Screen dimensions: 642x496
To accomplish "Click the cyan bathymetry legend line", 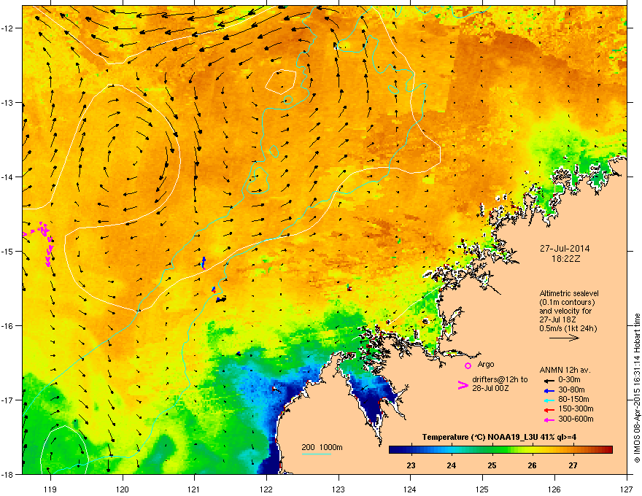I will pyautogui.click(x=316, y=454).
